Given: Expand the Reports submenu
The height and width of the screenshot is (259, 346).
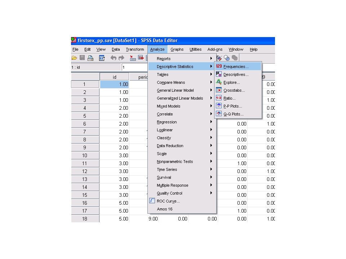Looking at the screenshot, I should pos(182,59).
